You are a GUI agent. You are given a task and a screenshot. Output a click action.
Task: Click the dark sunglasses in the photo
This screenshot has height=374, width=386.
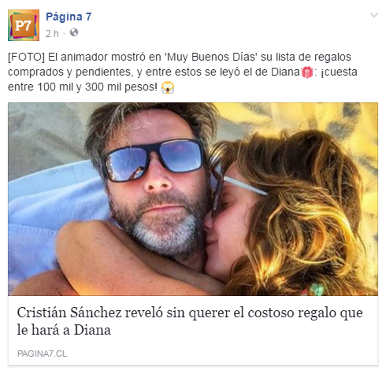pyautogui.click(x=155, y=161)
